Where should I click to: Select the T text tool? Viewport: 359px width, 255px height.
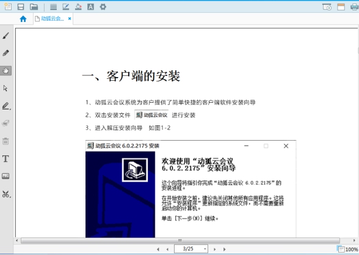pos(5,159)
